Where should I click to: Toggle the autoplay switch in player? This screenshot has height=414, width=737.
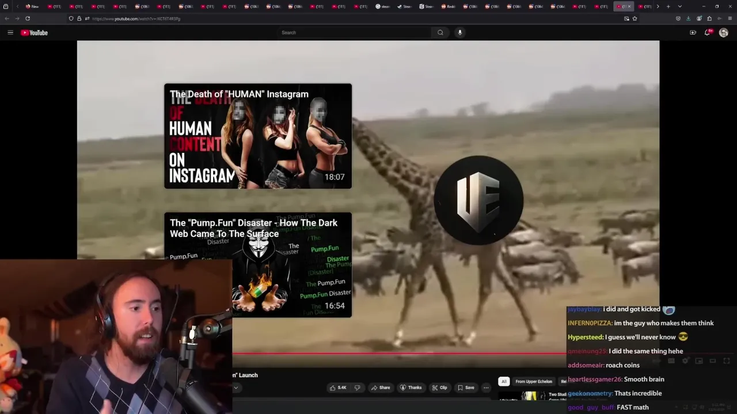coord(656,361)
